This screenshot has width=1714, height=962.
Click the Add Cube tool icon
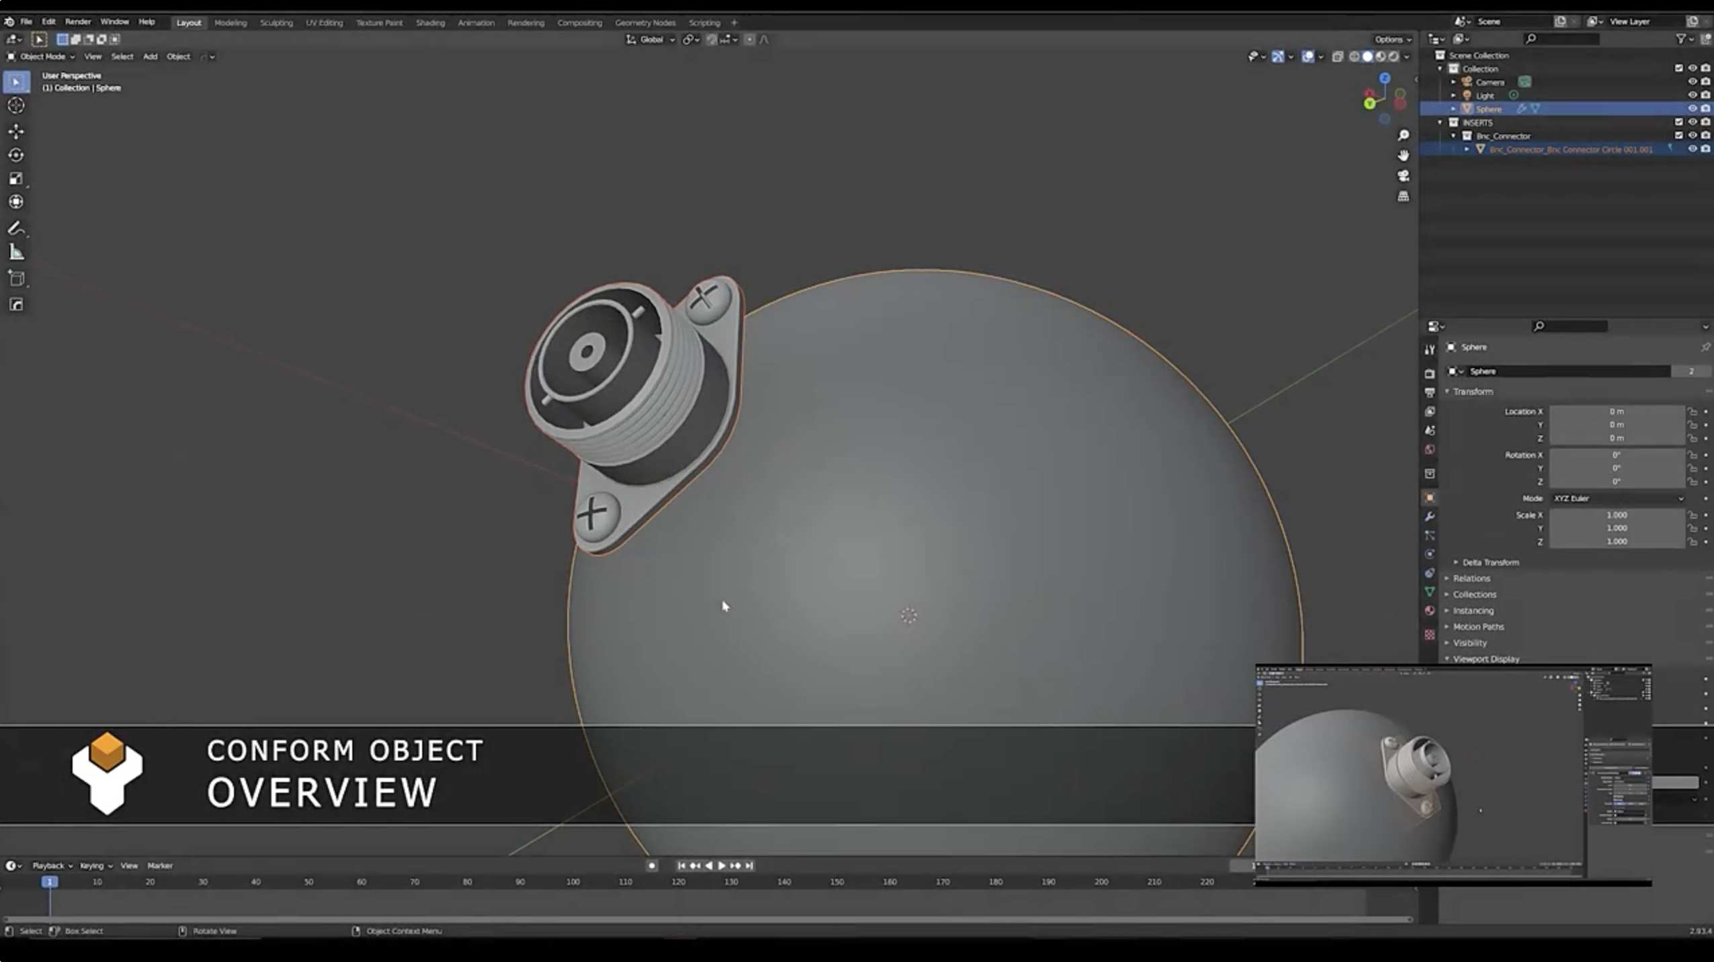tap(16, 278)
